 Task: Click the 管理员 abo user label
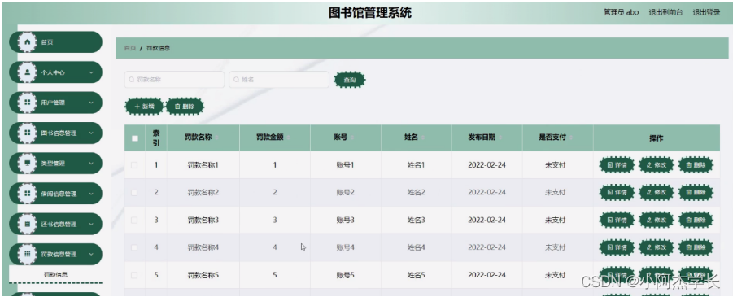pos(622,13)
